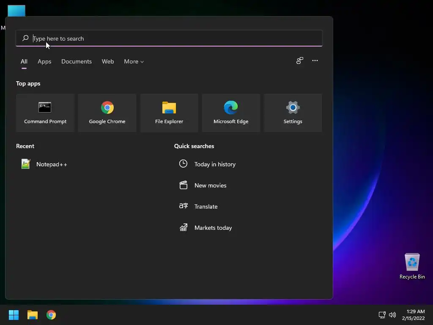Image resolution: width=433 pixels, height=325 pixels.
Task: Click the Notepad++ recent item label
Action: pyautogui.click(x=52, y=164)
